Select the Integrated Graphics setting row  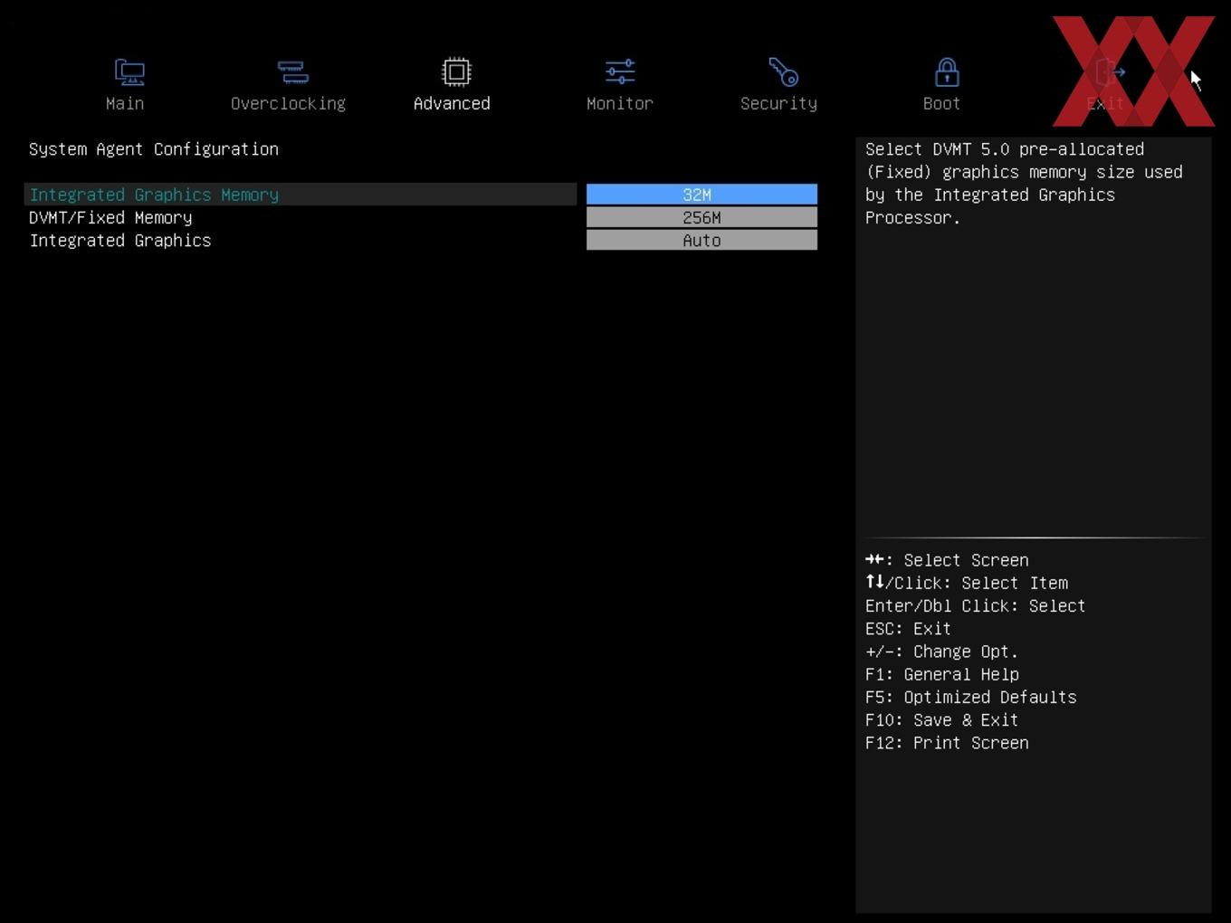(301, 240)
